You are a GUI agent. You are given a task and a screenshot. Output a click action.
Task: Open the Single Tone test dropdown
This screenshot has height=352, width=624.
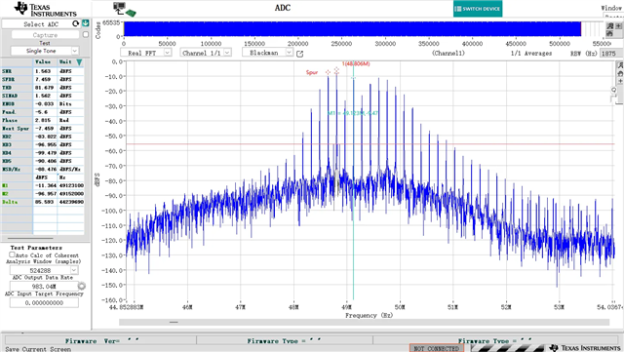tap(45, 51)
